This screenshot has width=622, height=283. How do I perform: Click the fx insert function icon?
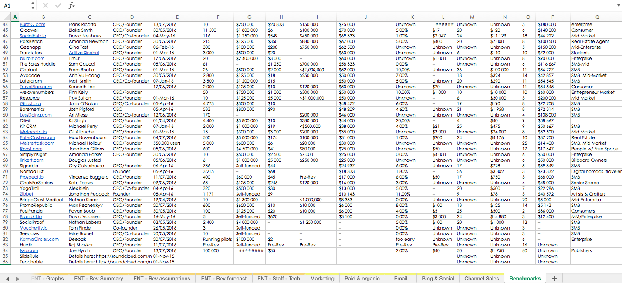tap(71, 6)
